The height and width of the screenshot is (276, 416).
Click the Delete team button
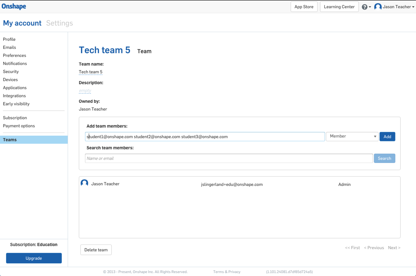tap(96, 250)
